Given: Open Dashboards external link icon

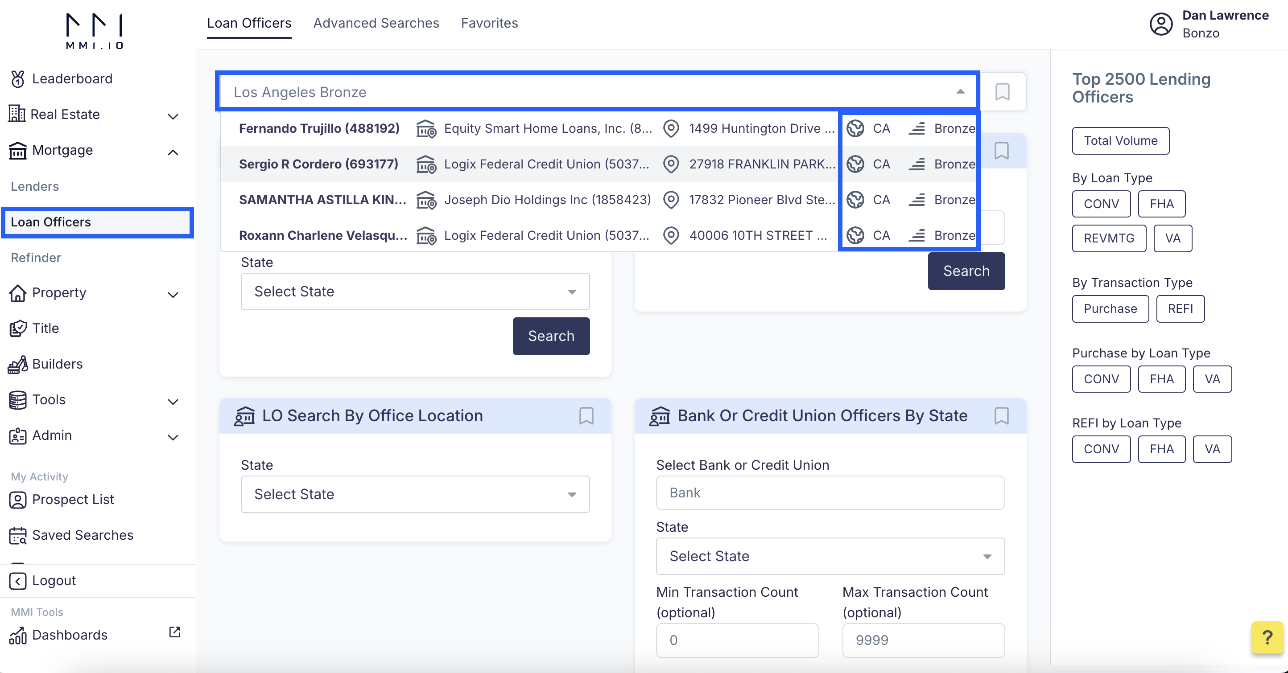Looking at the screenshot, I should 174,632.
